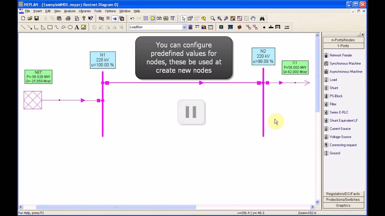The image size is (385, 216).
Task: Open the Tools menu
Action: tap(98, 11)
